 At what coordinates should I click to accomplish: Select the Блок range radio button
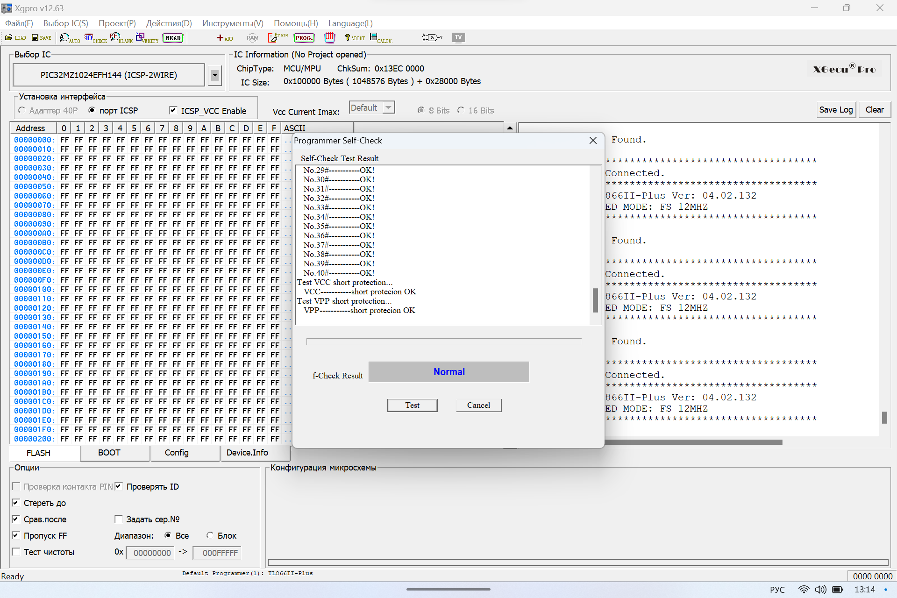[x=210, y=535]
